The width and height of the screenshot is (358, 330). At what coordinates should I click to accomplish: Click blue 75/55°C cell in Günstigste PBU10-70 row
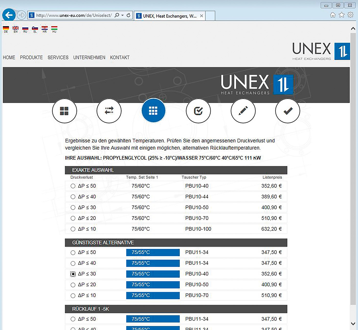tap(153, 295)
